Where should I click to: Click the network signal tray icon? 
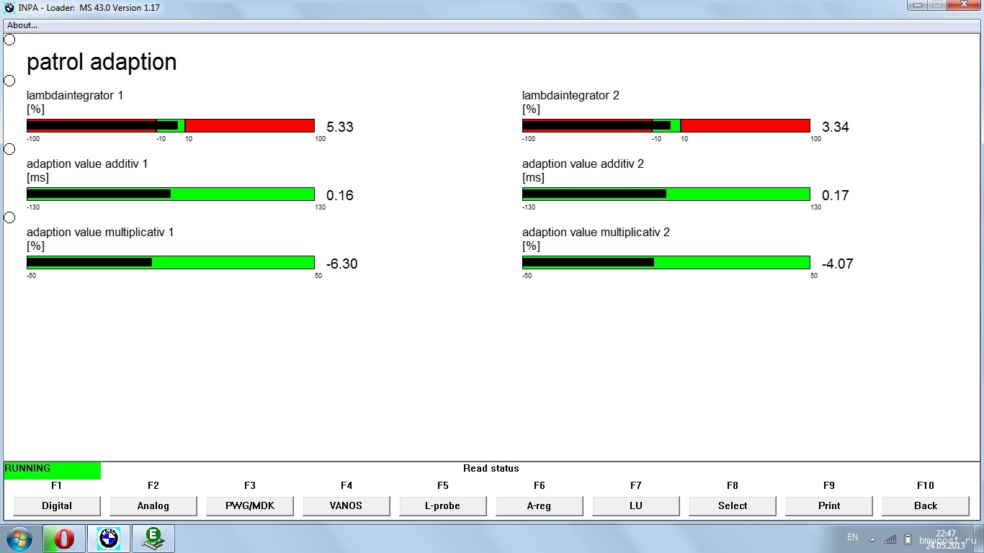[890, 539]
